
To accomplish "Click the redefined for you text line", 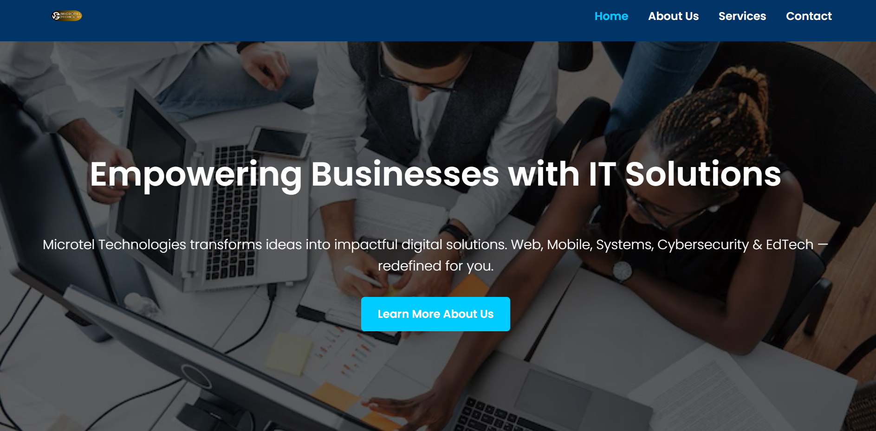I will click(435, 266).
